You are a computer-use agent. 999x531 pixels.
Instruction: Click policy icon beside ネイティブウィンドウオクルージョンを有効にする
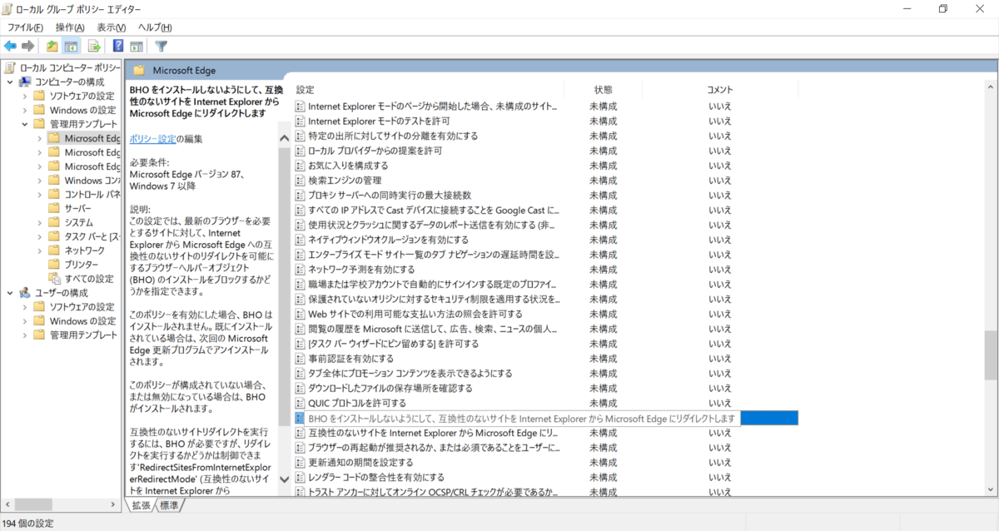pyautogui.click(x=301, y=240)
